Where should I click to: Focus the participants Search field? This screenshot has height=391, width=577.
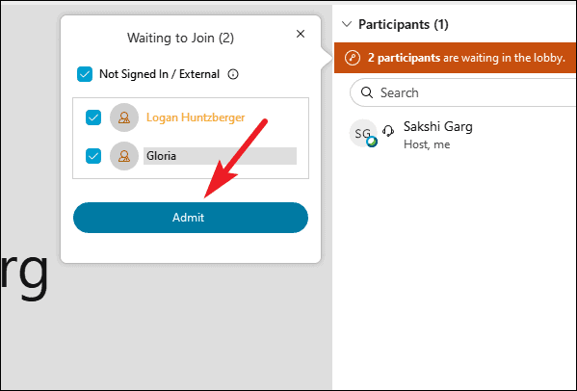[x=463, y=92]
